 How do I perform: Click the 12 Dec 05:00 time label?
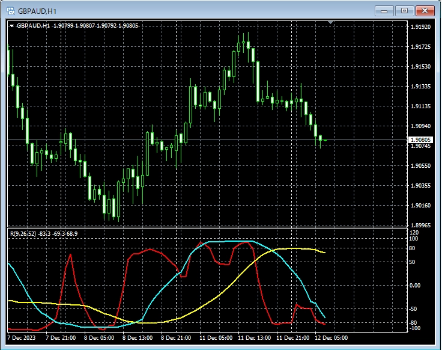(331, 339)
